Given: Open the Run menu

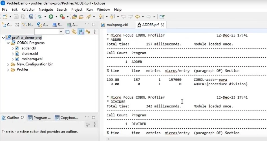Looking at the screenshot, I should [x=89, y=10].
